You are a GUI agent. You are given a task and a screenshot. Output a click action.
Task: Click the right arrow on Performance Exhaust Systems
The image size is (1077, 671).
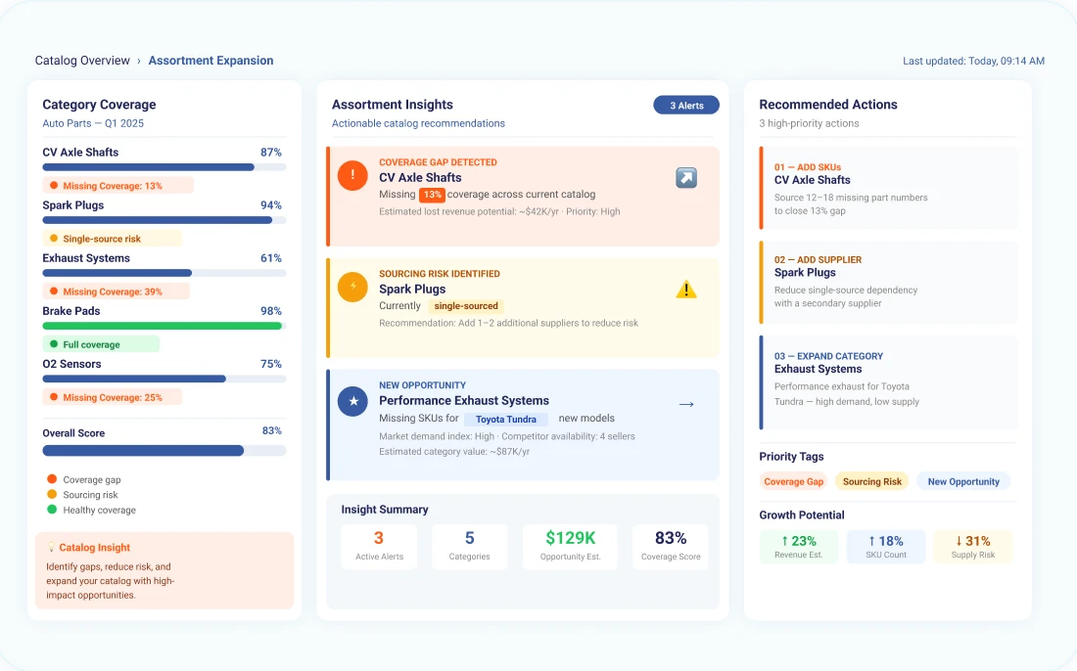coord(686,404)
